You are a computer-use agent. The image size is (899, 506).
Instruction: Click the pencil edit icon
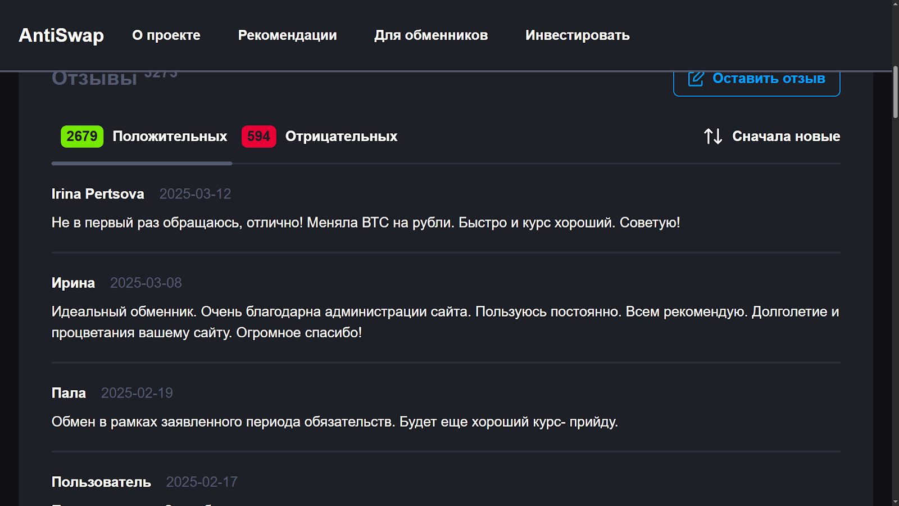tap(696, 79)
